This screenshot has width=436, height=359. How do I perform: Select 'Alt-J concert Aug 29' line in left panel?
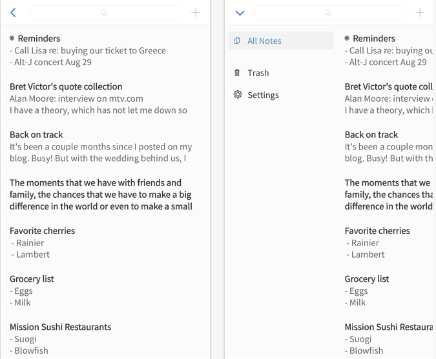pyautogui.click(x=50, y=62)
